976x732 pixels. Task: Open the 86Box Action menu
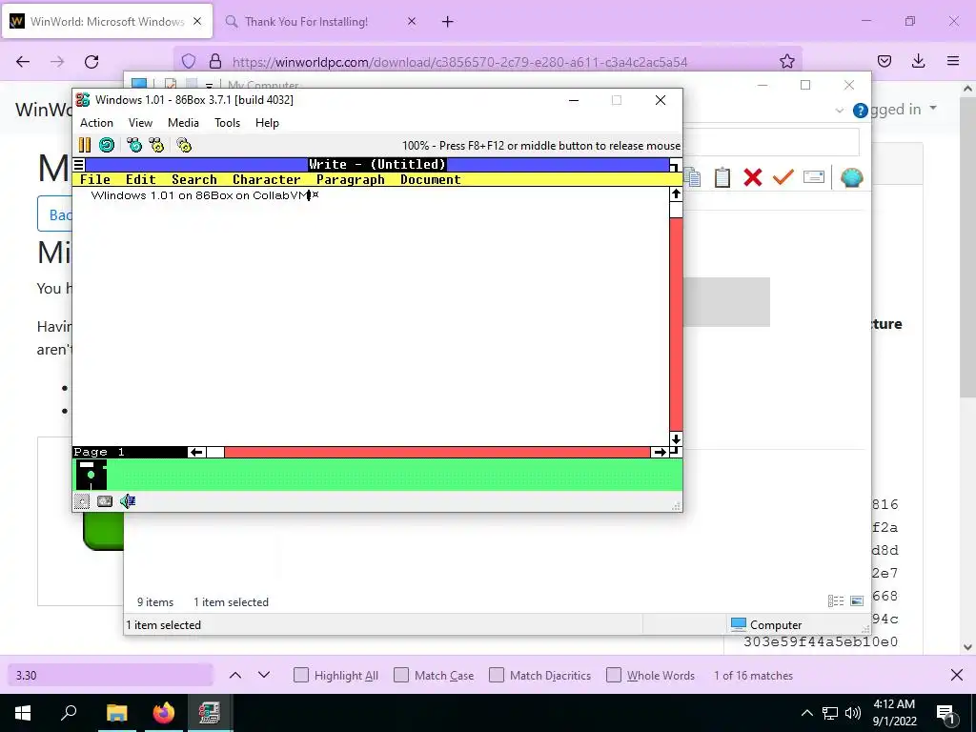pos(96,123)
